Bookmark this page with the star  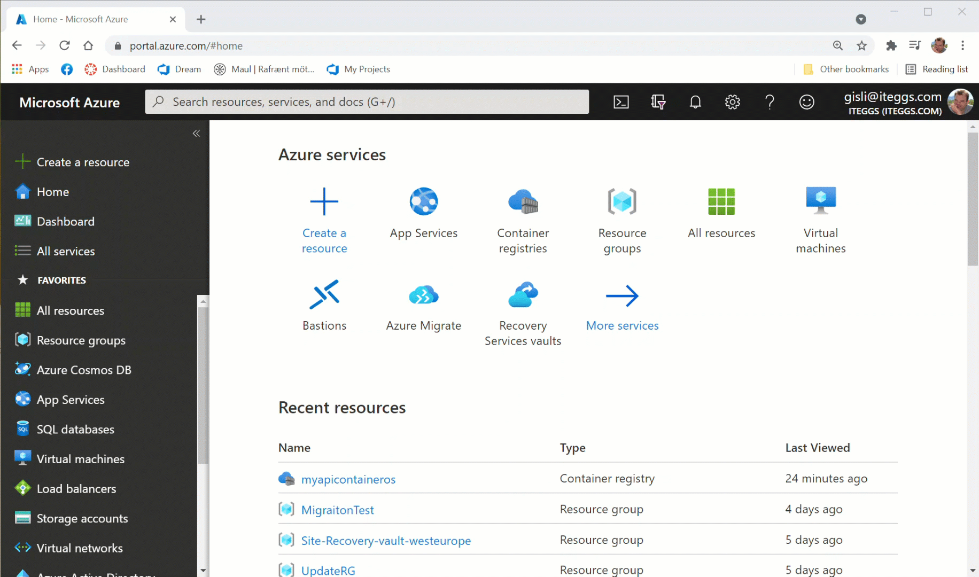[x=861, y=46]
